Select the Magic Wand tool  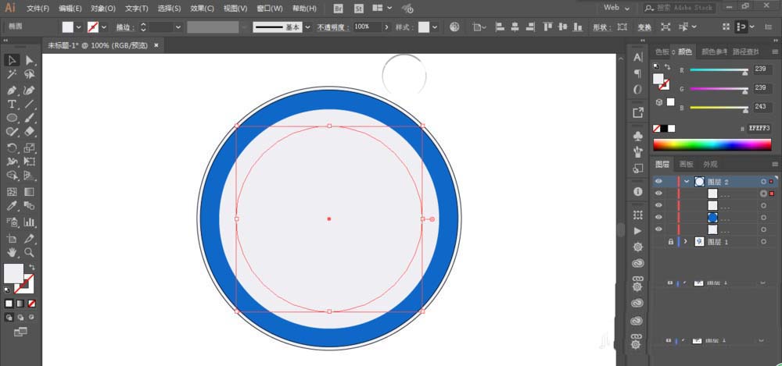[x=13, y=75]
